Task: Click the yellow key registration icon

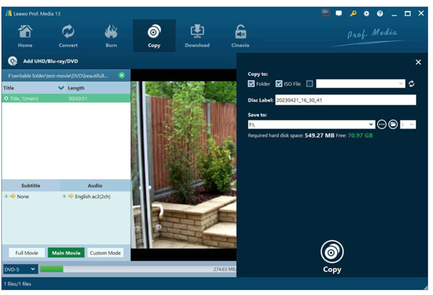Action: (353, 14)
